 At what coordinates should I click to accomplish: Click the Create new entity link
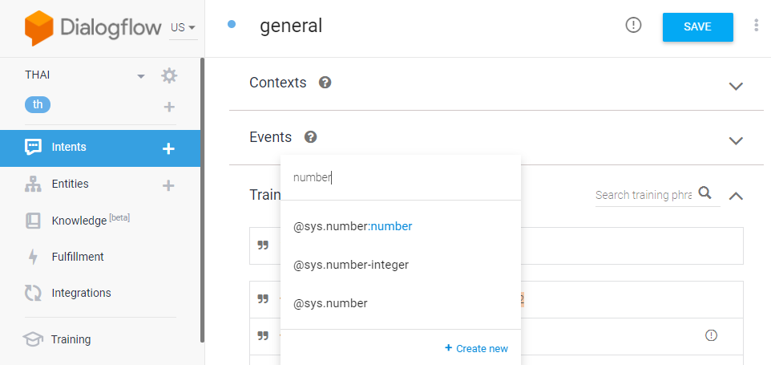(476, 348)
